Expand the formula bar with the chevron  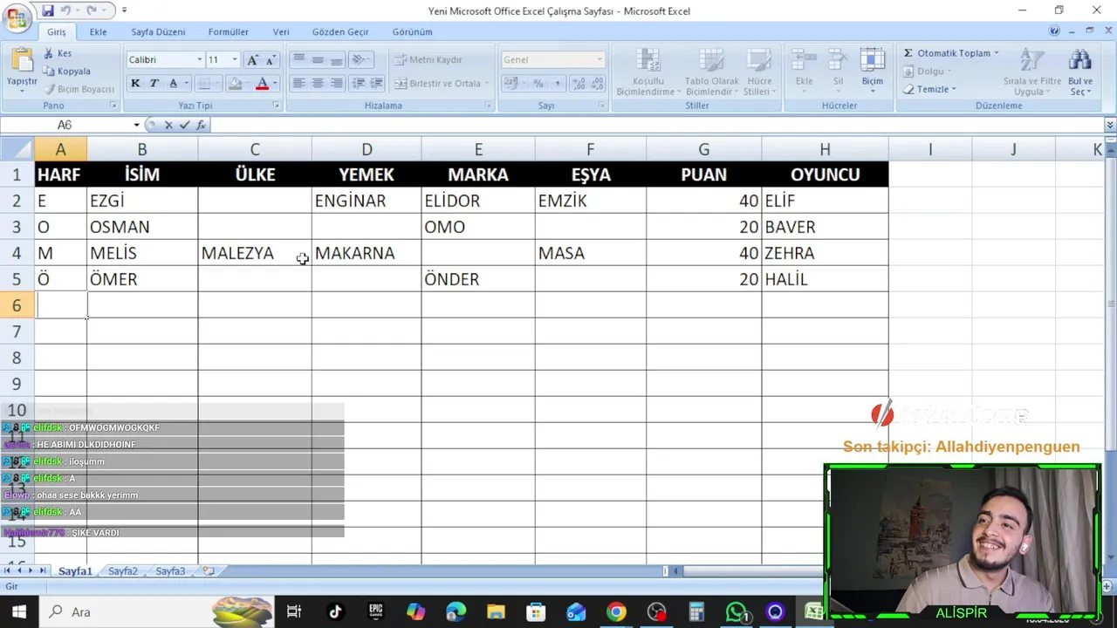coord(1110,125)
